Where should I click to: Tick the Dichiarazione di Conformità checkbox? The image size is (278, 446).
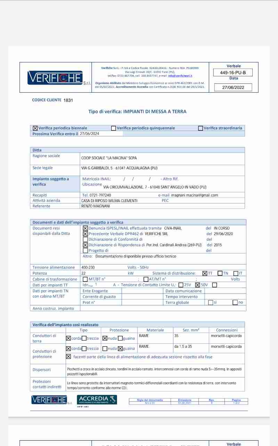(x=85, y=239)
